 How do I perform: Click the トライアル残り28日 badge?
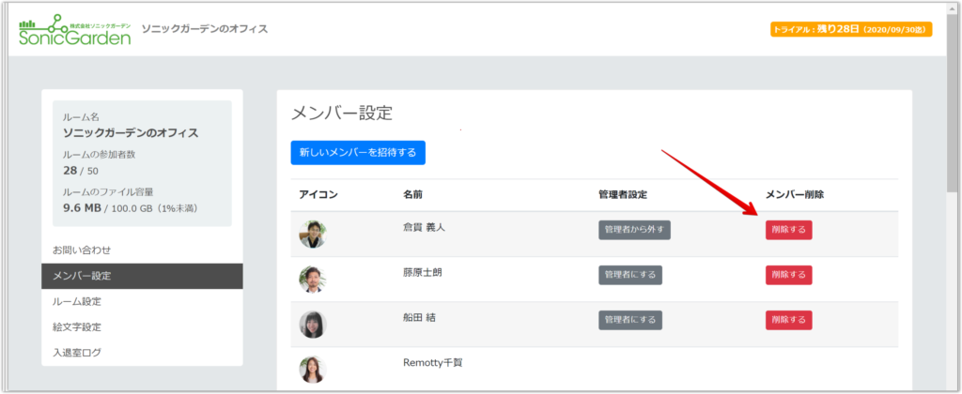click(851, 29)
